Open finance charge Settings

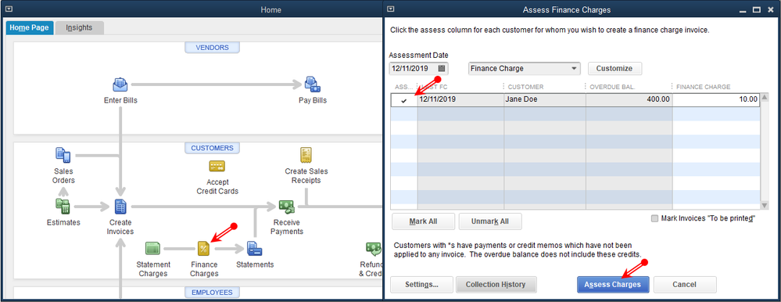tap(422, 285)
